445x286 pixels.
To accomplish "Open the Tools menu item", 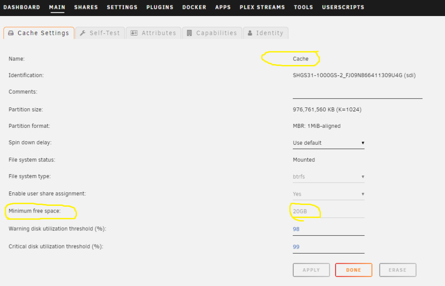I will pyautogui.click(x=303, y=7).
